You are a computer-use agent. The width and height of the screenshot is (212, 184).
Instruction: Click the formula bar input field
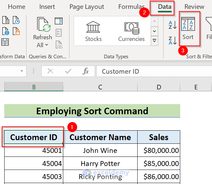point(154,71)
